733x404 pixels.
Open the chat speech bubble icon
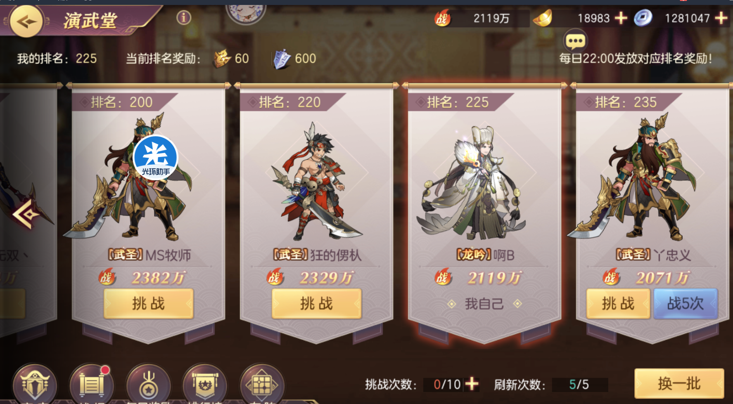pos(575,40)
